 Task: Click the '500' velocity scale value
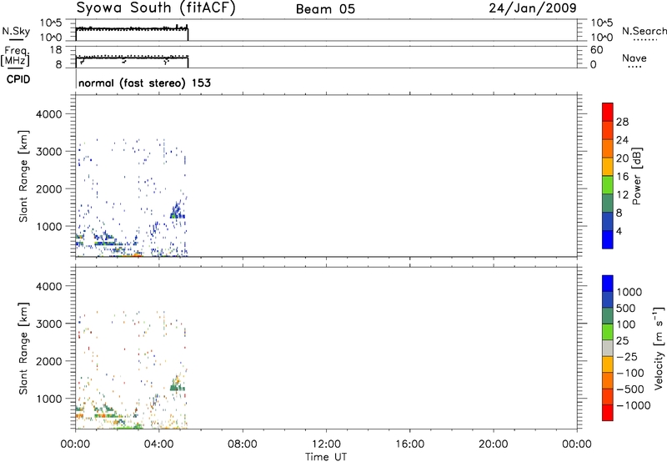tap(628, 309)
